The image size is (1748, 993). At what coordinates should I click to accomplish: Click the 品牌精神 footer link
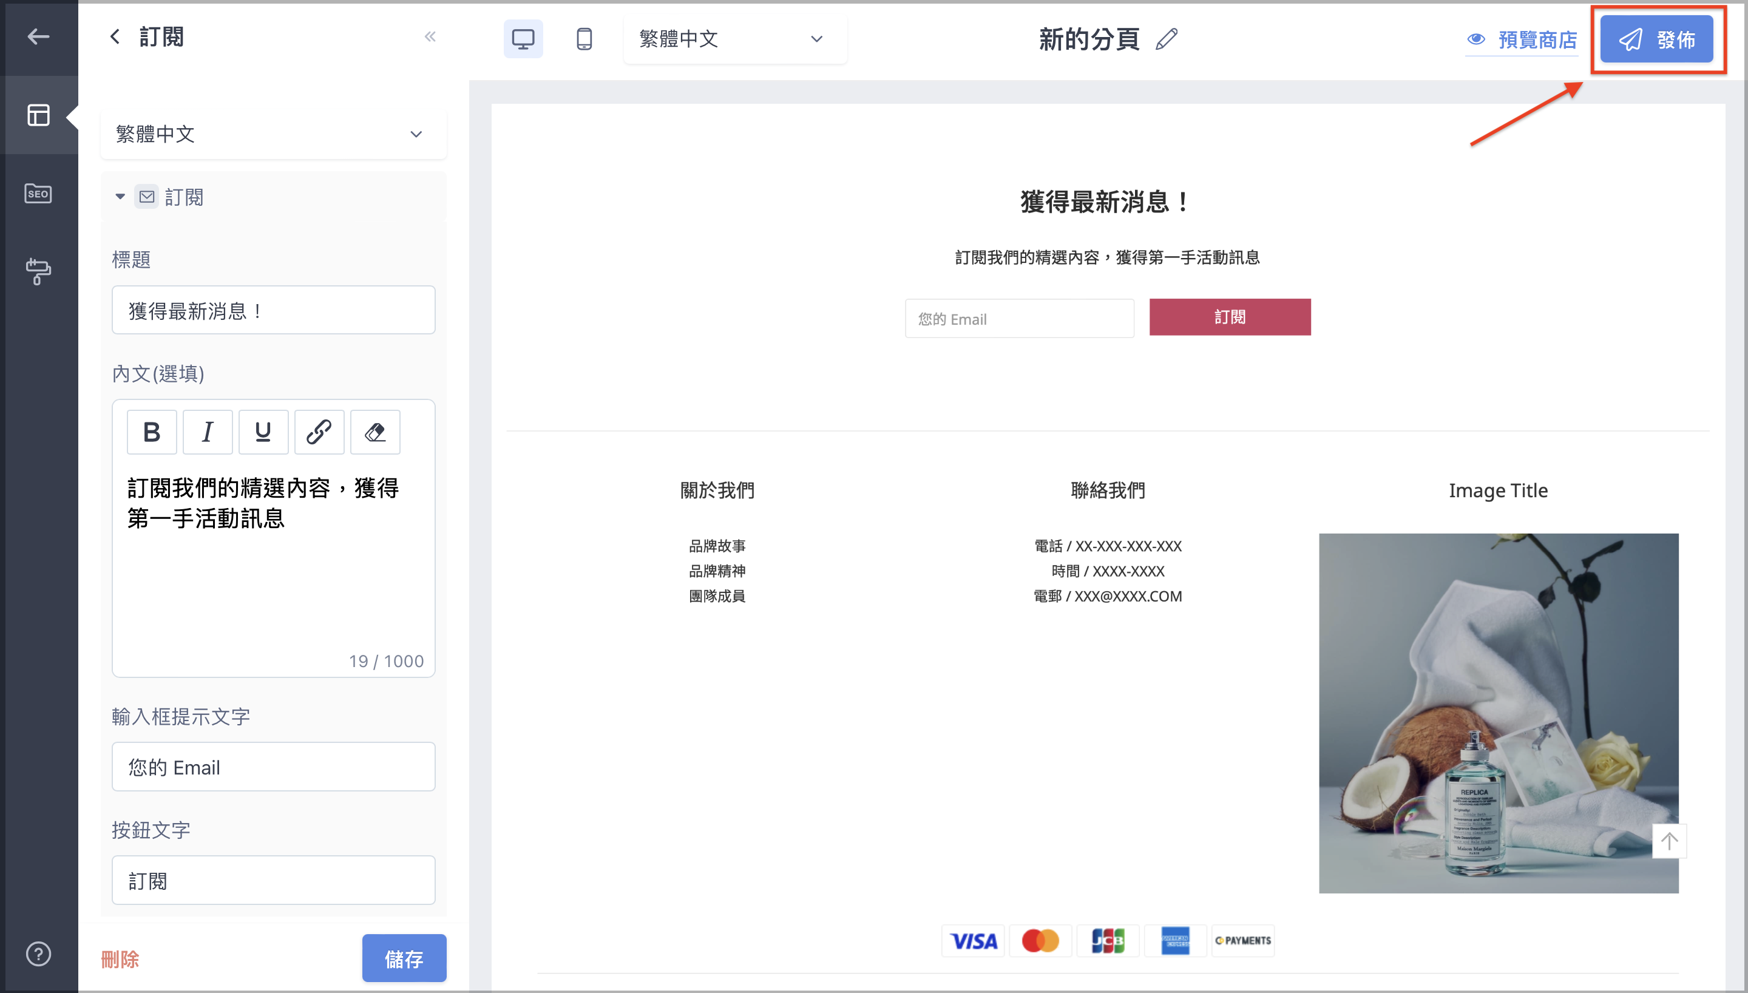(717, 572)
